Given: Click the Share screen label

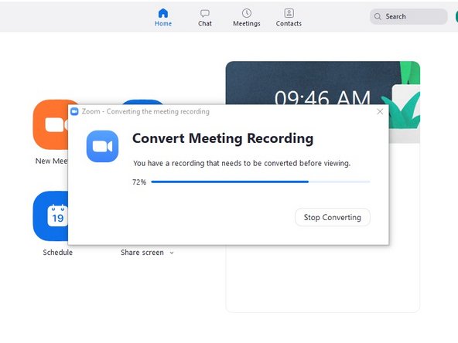Looking at the screenshot, I should (142, 253).
